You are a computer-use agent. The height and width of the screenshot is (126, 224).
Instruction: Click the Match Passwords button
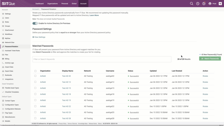[x=210, y=59]
